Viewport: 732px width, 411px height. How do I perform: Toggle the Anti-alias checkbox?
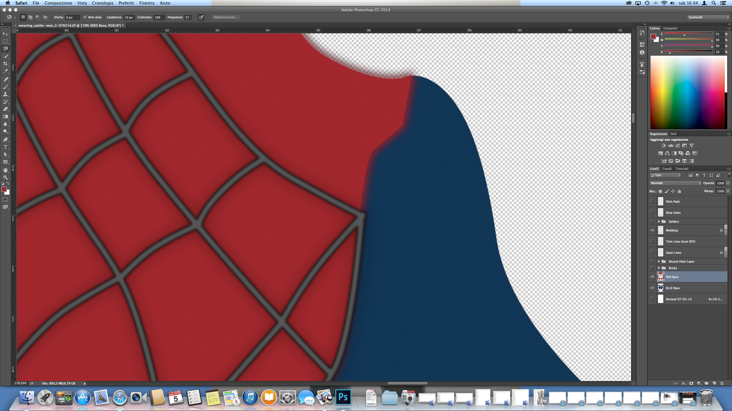coord(85,17)
